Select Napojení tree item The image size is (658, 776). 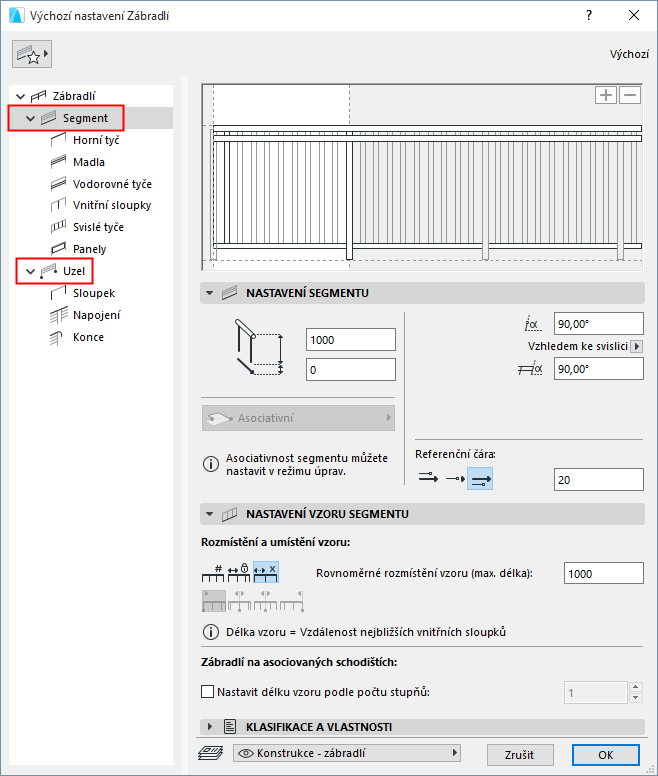click(96, 315)
